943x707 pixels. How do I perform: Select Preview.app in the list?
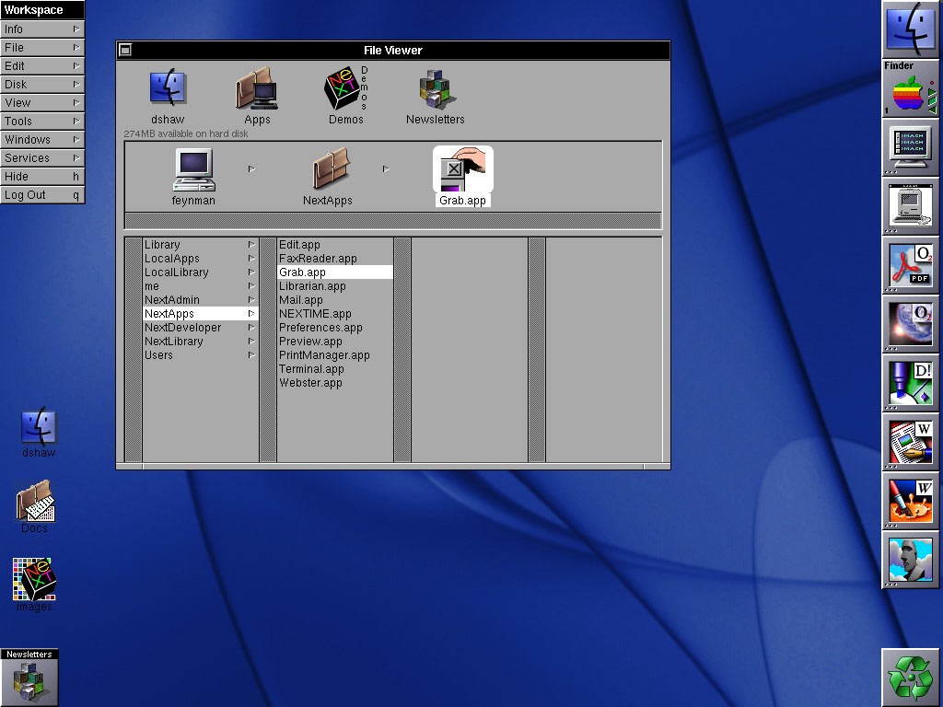tap(335, 342)
